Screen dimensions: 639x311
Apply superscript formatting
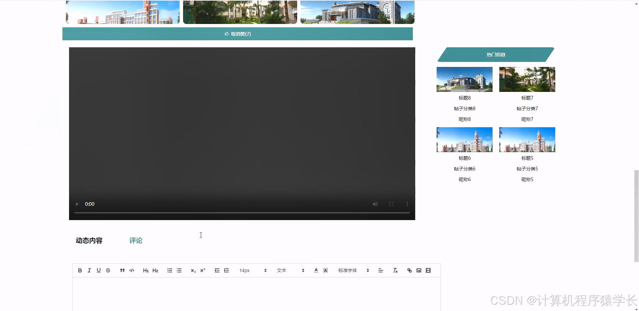coord(202,270)
